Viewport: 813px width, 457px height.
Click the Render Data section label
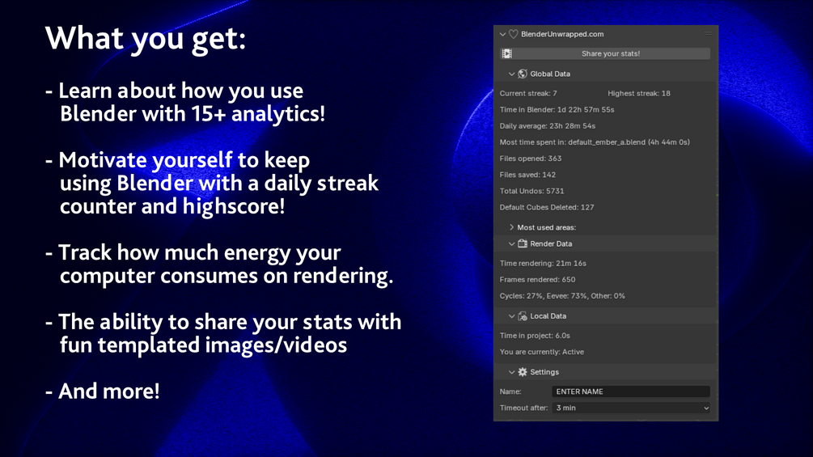point(551,244)
